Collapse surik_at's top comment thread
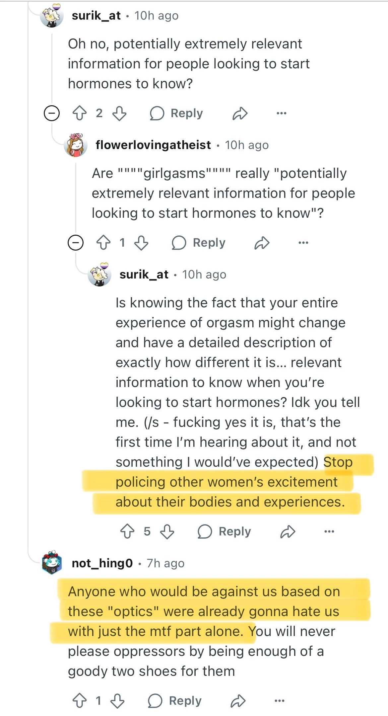 pyautogui.click(x=52, y=113)
